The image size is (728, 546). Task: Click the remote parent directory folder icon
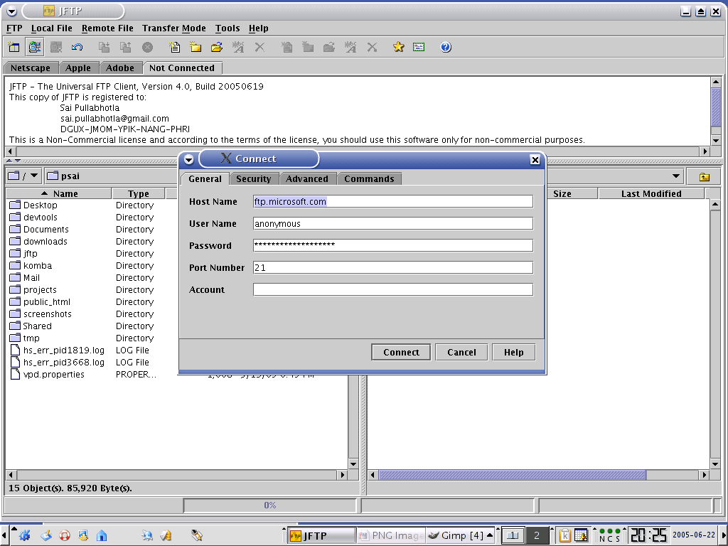pyautogui.click(x=705, y=176)
